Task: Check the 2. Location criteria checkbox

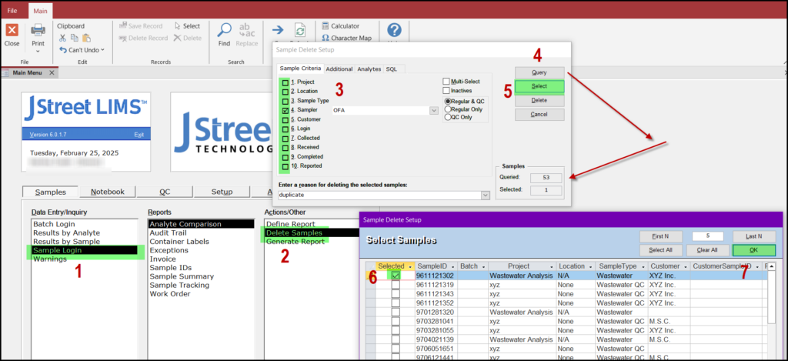Action: 285,92
